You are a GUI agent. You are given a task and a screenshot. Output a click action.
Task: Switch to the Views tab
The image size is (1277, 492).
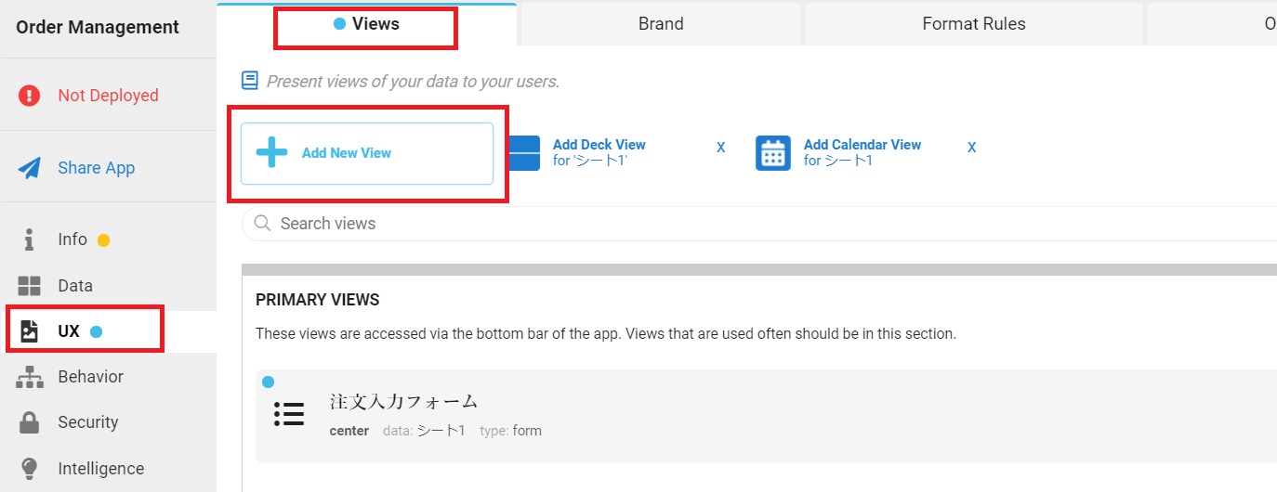click(x=366, y=24)
